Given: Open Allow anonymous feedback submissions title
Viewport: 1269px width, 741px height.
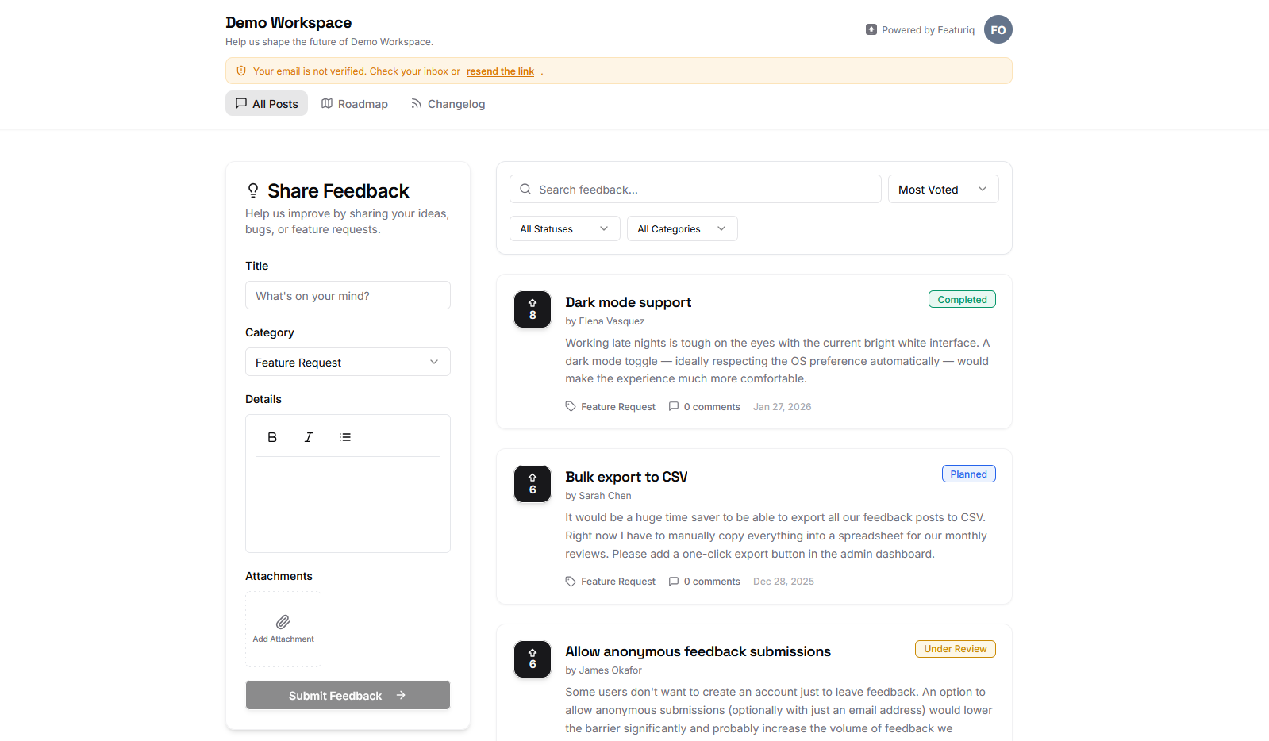Looking at the screenshot, I should coord(698,651).
